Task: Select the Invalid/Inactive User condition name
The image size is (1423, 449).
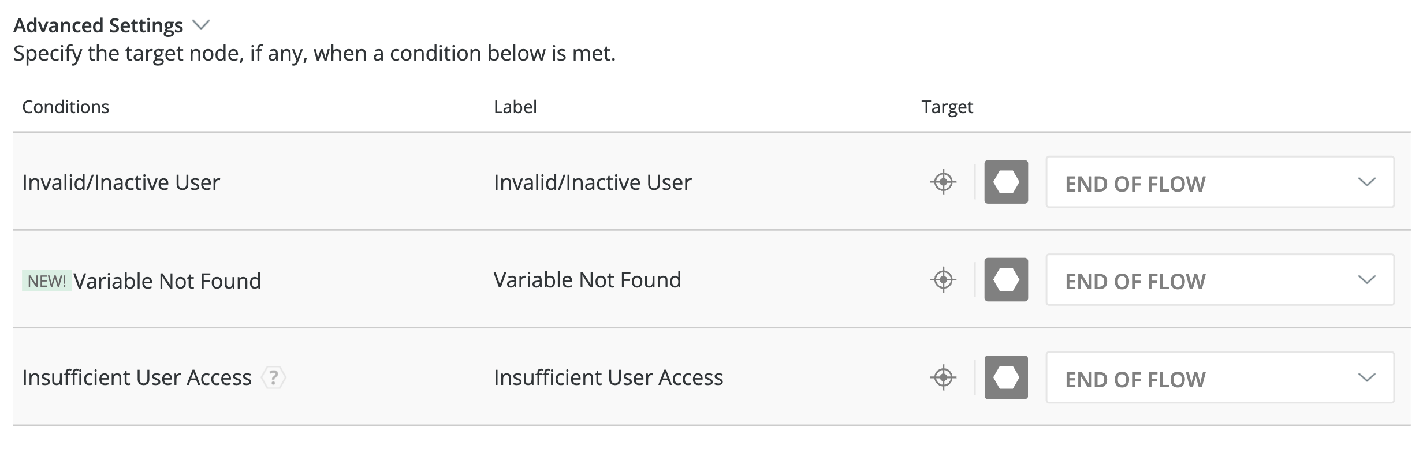Action: click(121, 182)
